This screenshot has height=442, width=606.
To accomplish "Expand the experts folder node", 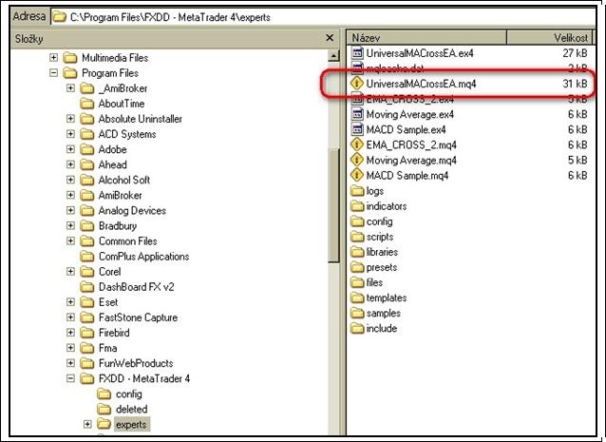I will (87, 424).
